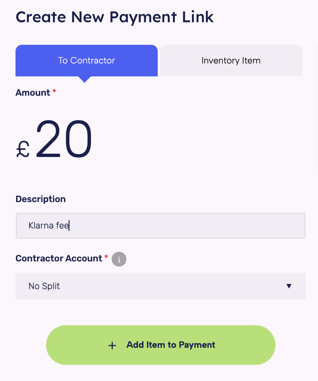This screenshot has height=381, width=318.
Task: Click the Contractor Account label
Action: [59, 259]
